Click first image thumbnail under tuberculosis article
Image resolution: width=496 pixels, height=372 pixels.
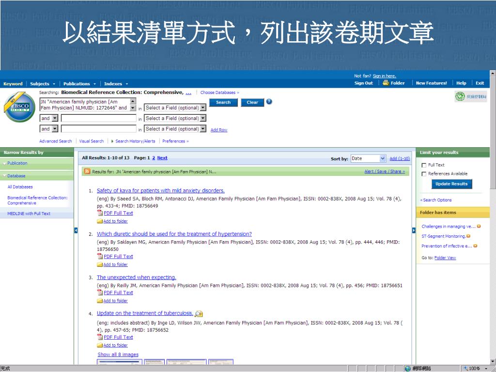pos(119,362)
